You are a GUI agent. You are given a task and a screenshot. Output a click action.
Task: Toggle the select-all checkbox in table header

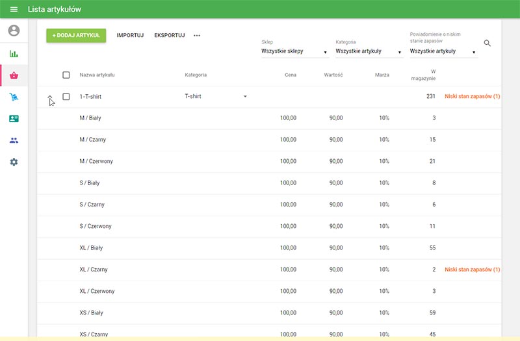coord(66,75)
